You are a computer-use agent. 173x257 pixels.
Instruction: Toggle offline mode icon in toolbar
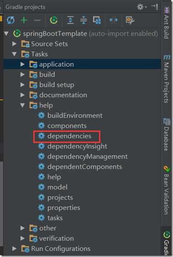click(x=113, y=20)
